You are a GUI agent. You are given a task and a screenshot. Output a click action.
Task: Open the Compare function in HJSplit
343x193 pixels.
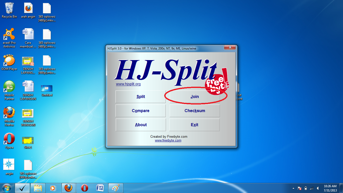(141, 111)
